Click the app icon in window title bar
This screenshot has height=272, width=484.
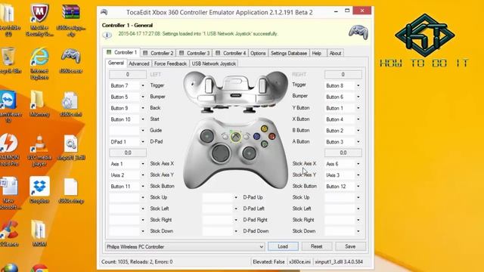(104, 12)
